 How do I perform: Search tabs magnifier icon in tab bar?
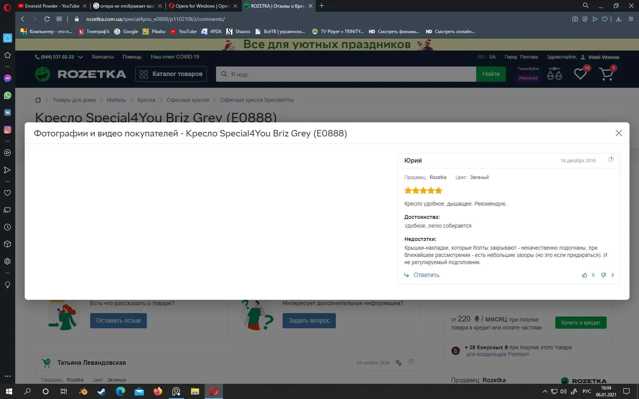pyautogui.click(x=586, y=6)
